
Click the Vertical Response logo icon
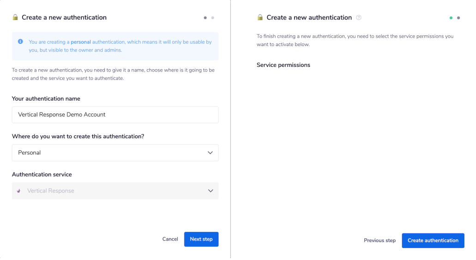point(19,191)
